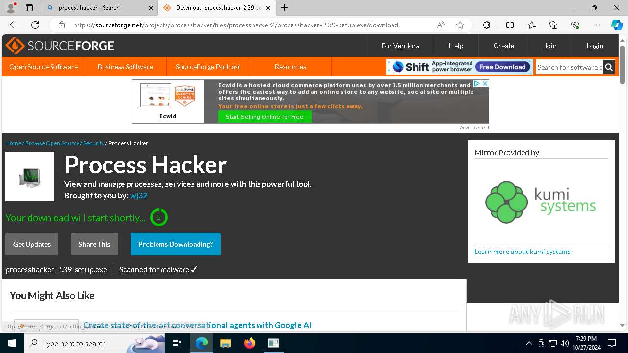Open Read Aloud icon in address bar

pos(441,25)
